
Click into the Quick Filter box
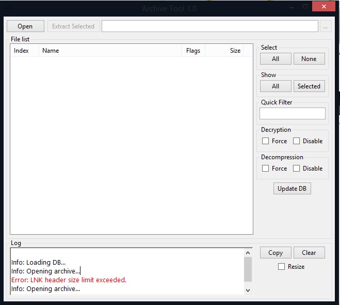[x=292, y=114]
